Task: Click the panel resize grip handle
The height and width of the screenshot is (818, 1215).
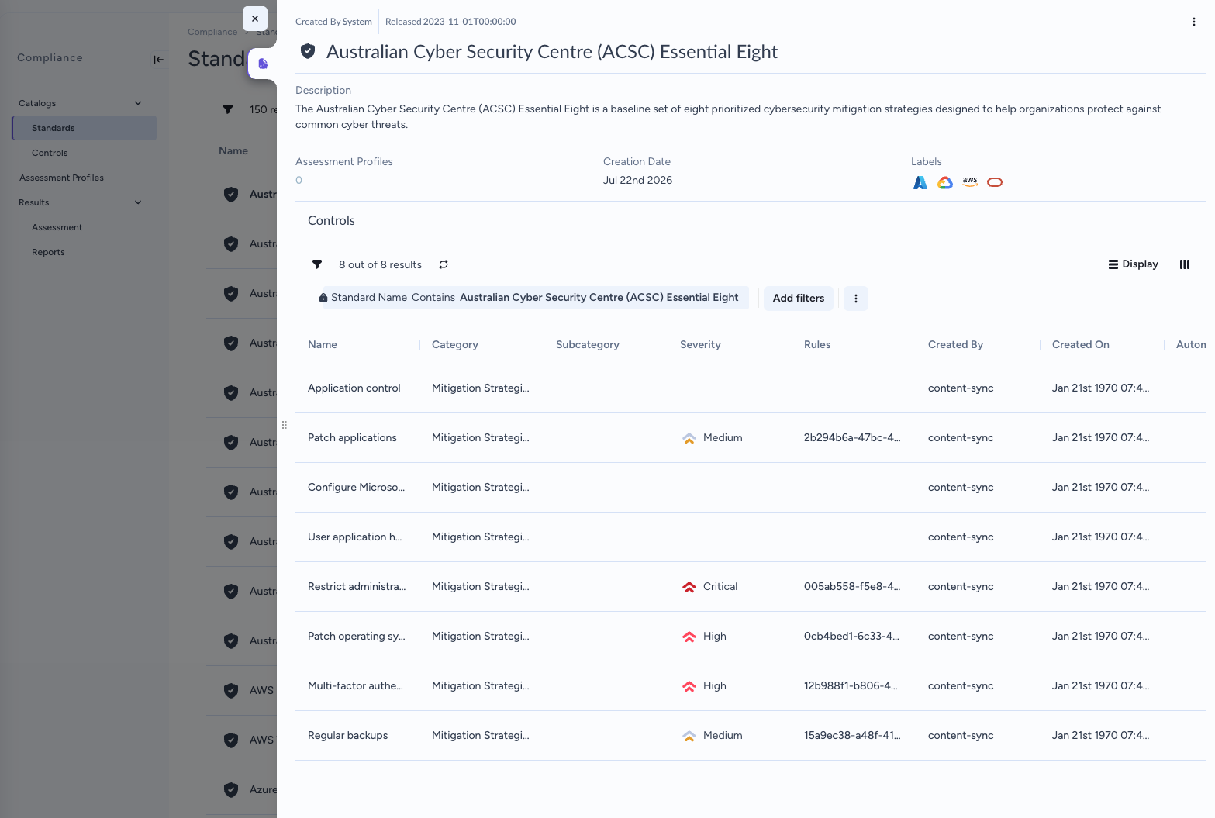Action: pyautogui.click(x=284, y=425)
